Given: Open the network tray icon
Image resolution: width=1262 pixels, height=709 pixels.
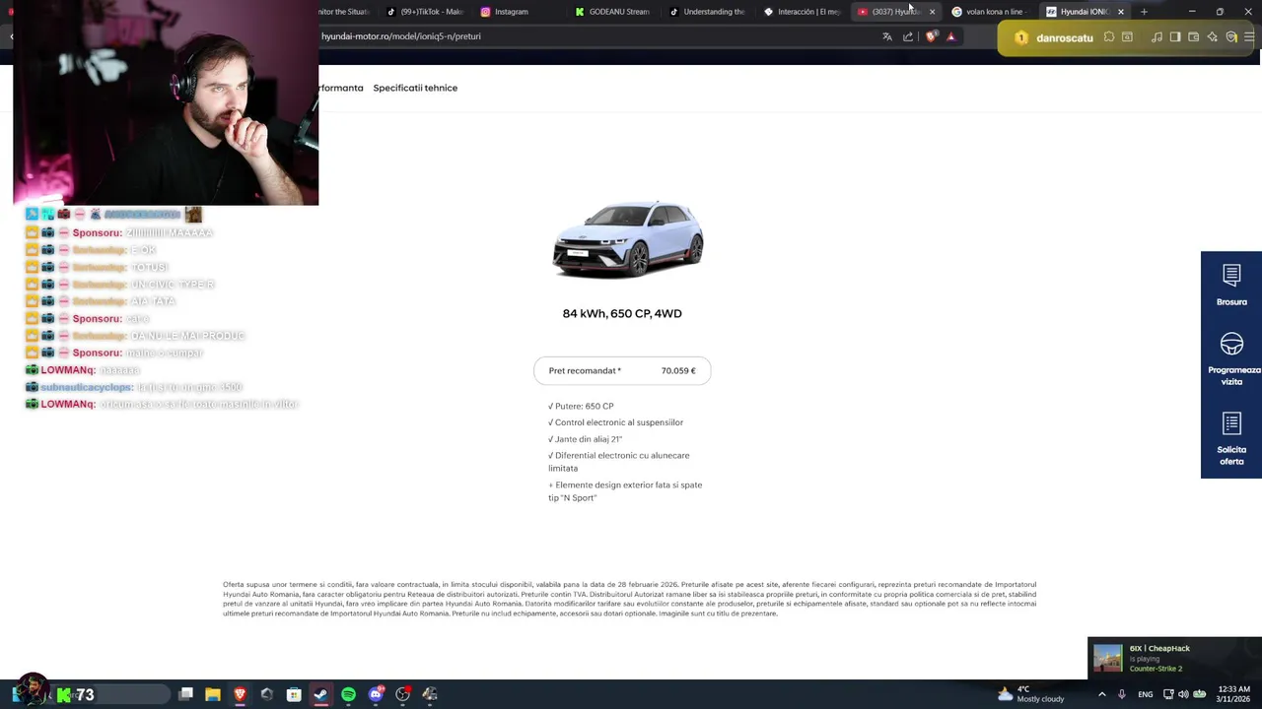Looking at the screenshot, I should pos(1168,694).
